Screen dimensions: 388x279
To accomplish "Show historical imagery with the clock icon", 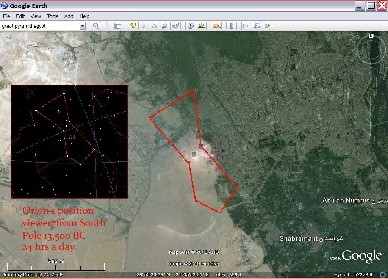I will (x=191, y=26).
